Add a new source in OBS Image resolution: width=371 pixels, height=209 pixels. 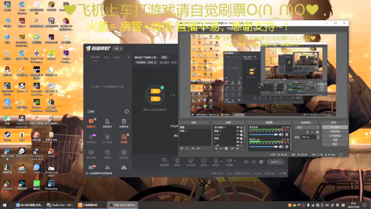point(216,148)
